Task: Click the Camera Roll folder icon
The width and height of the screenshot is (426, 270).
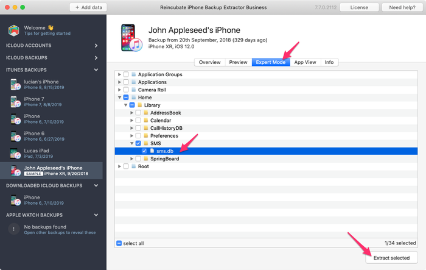Action: pyautogui.click(x=134, y=90)
